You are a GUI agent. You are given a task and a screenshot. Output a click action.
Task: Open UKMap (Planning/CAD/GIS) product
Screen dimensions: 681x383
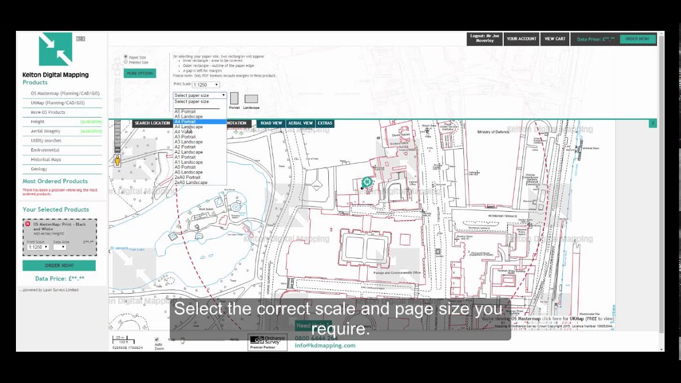(x=57, y=103)
